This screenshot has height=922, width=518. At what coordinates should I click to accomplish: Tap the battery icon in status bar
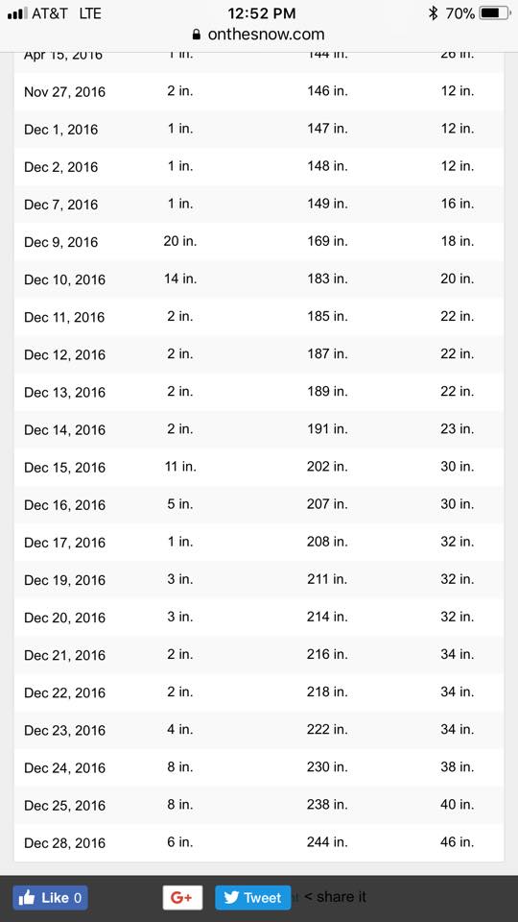click(494, 12)
